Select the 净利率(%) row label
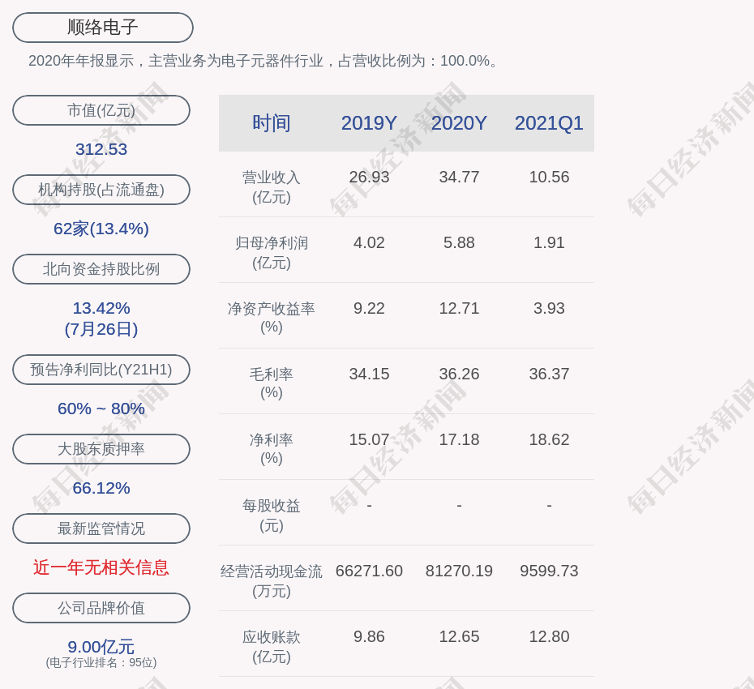Viewport: 754px width, 689px height. [x=272, y=449]
